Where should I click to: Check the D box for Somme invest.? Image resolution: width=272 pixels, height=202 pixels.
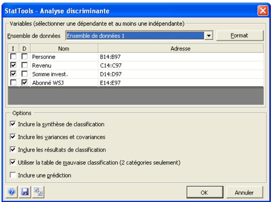tap(24, 74)
